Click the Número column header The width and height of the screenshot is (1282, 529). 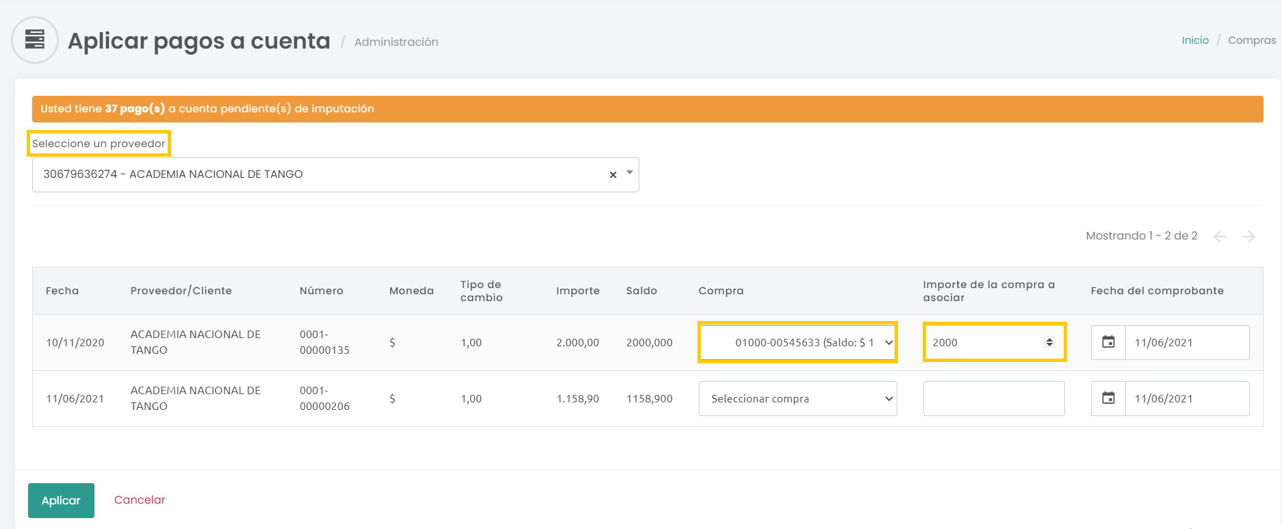point(322,291)
